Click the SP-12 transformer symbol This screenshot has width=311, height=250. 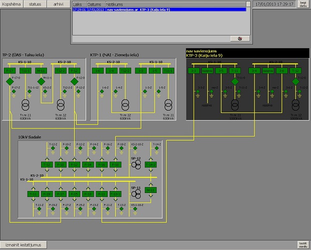136,163
